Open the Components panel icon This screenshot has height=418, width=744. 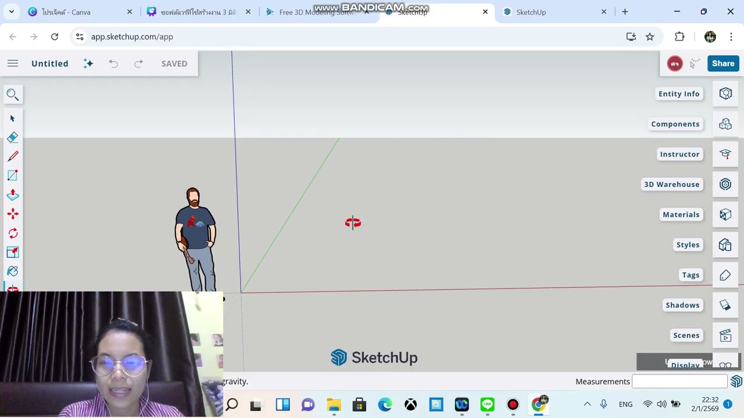point(725,124)
